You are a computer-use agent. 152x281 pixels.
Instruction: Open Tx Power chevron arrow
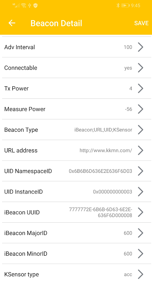140,89
